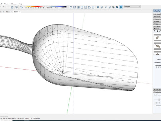This screenshot has width=161, height=121.
Task: Switch to Scene 4 tab
Action: [x=17, y=12]
